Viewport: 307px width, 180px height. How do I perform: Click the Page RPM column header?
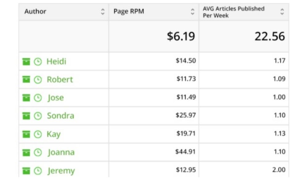pos(129,12)
